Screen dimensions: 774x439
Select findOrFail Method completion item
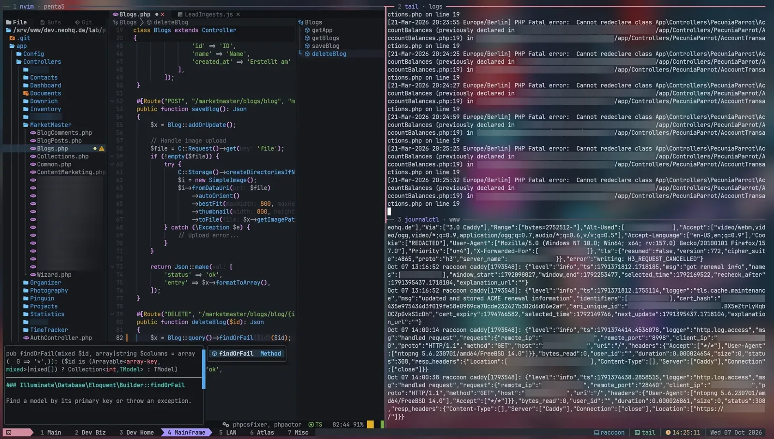pyautogui.click(x=247, y=354)
